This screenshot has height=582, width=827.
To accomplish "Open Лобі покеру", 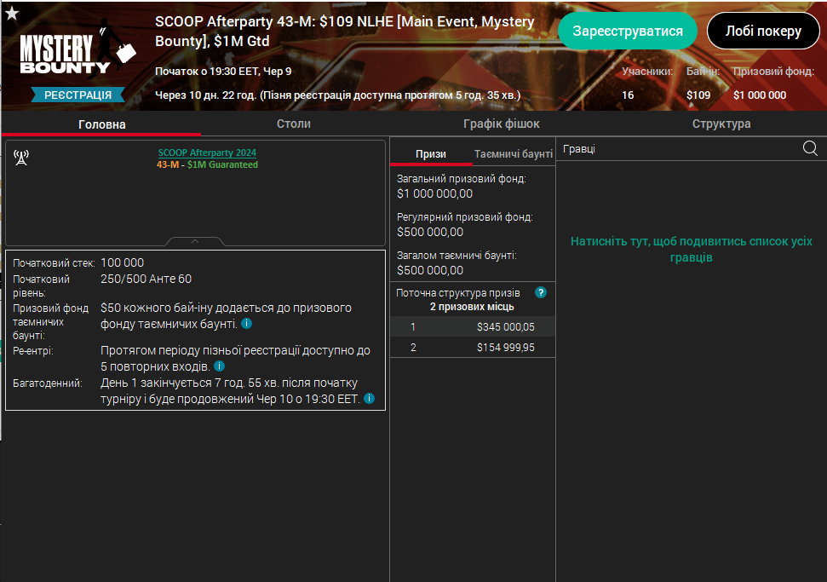I will pyautogui.click(x=763, y=32).
